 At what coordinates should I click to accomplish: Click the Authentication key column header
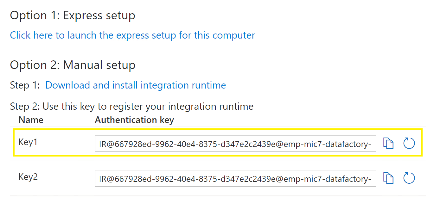[134, 120]
